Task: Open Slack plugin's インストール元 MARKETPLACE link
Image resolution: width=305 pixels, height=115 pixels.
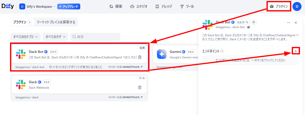Action: (x=125, y=97)
